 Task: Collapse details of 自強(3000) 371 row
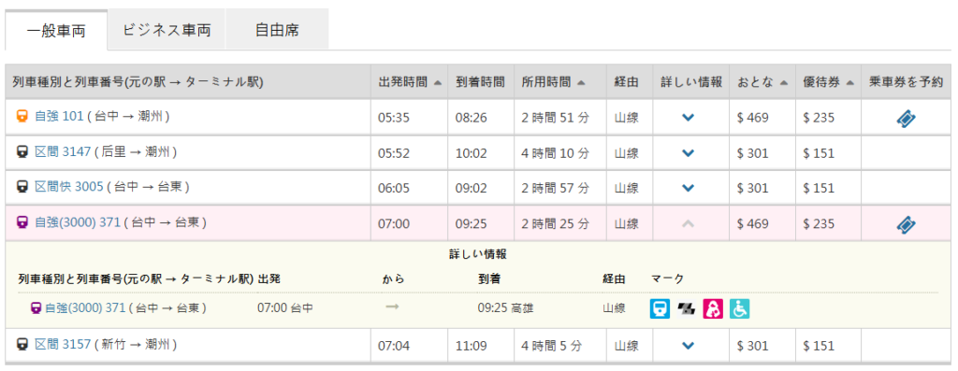coord(688,224)
